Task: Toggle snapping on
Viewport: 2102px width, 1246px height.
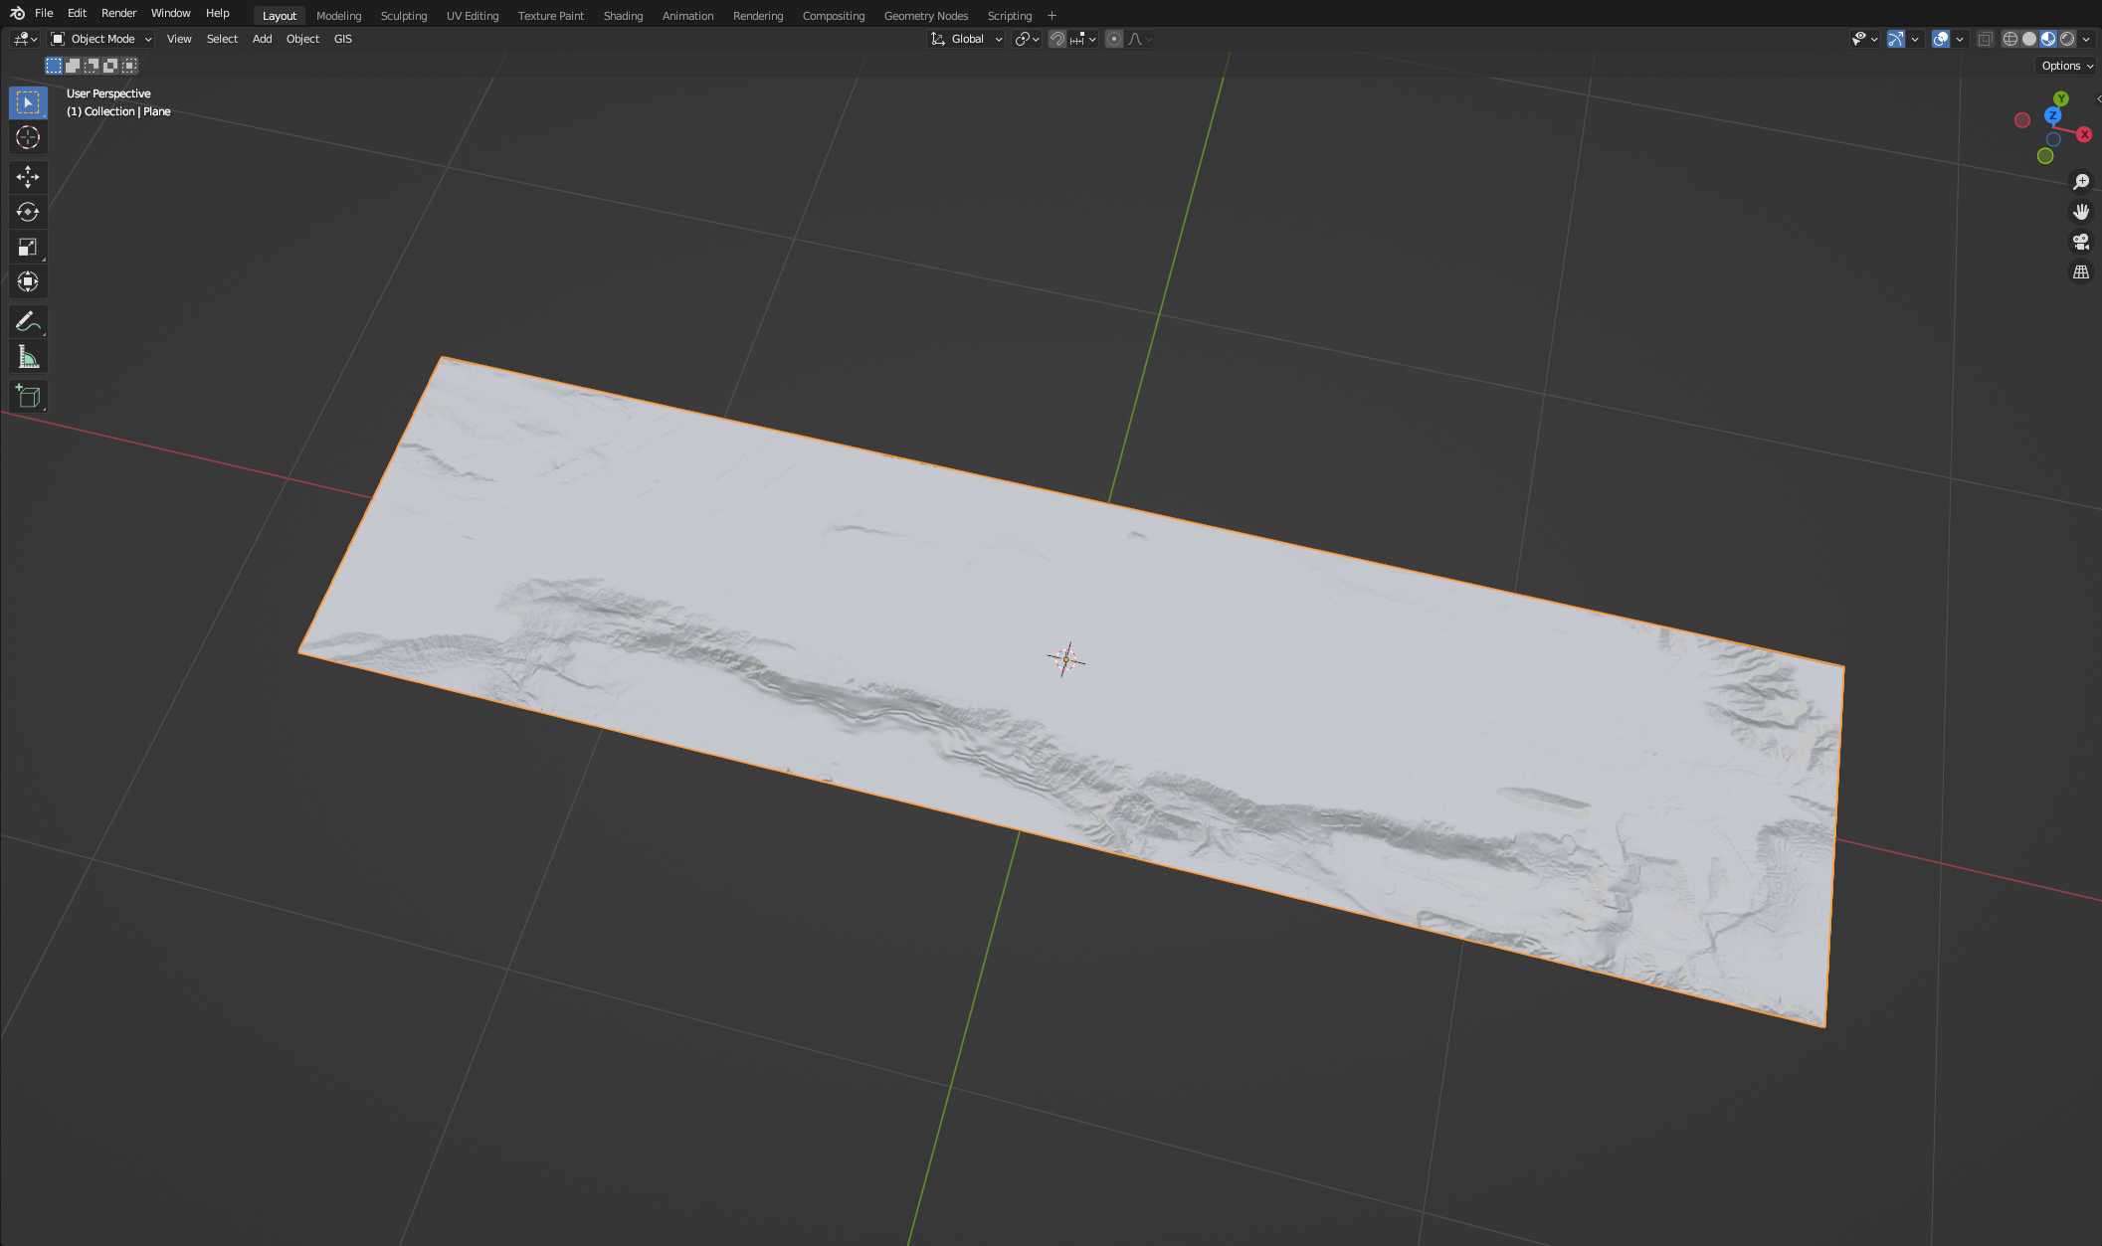Action: pos(1057,39)
